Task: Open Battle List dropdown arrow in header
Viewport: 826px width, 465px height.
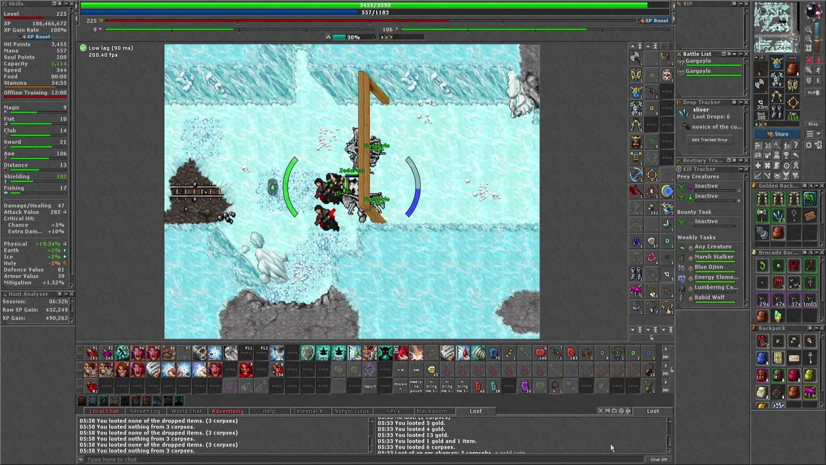Action: click(734, 54)
